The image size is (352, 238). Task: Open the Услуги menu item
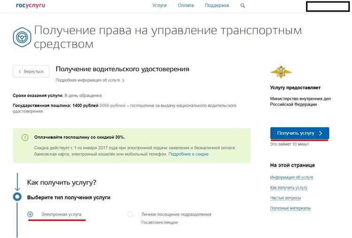pyautogui.click(x=160, y=5)
